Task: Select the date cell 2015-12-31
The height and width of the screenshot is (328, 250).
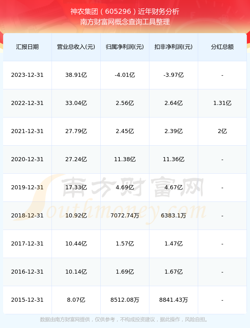Action: pos(27,300)
